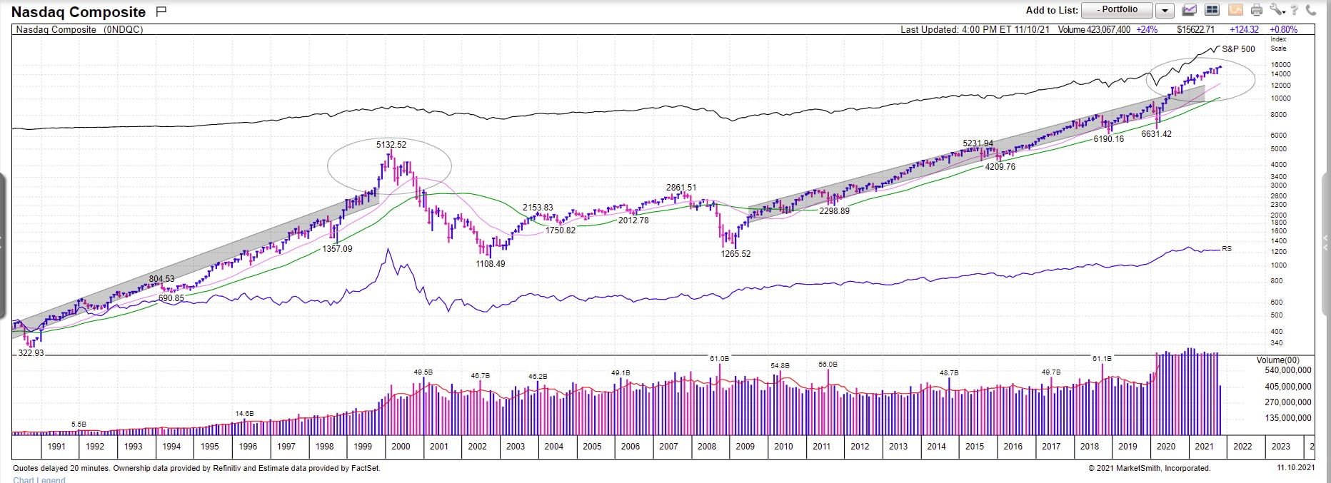
Task: Click the flag icon beside Nasdaq Composite title
Action: coord(161,11)
